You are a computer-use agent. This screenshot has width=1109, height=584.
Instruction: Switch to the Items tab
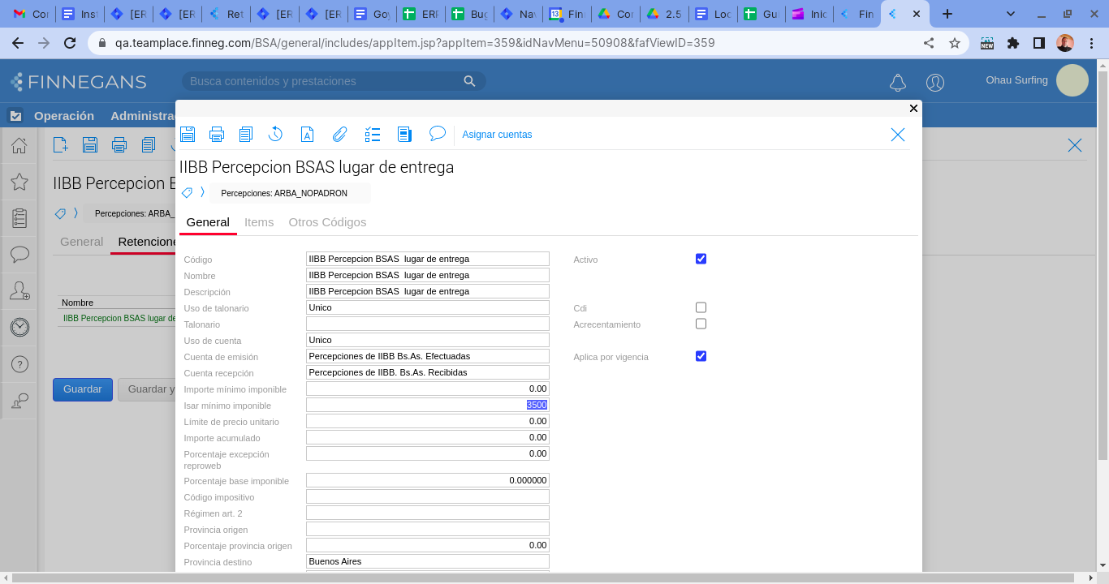pyautogui.click(x=259, y=222)
